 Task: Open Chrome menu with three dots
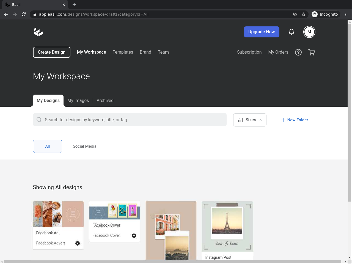(346, 14)
